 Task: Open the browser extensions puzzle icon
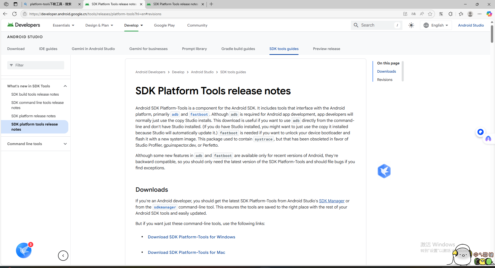[x=450, y=14]
